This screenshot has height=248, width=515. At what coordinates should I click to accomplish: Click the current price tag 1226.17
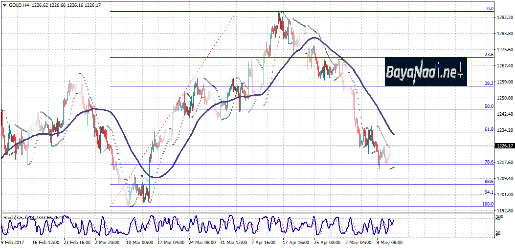(503, 145)
